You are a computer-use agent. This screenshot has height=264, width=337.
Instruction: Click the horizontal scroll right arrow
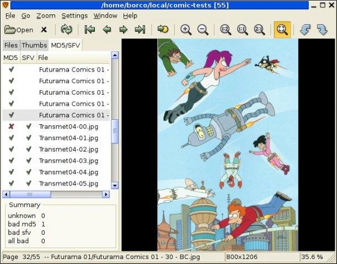106,194
